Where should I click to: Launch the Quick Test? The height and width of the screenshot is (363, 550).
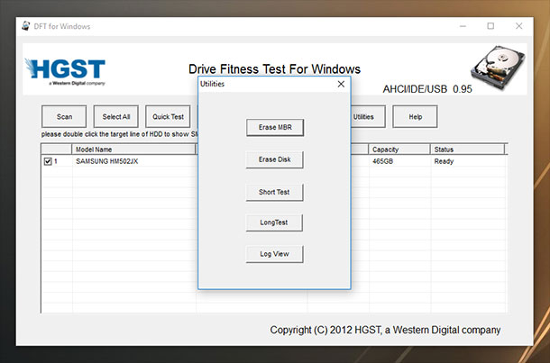(x=168, y=117)
